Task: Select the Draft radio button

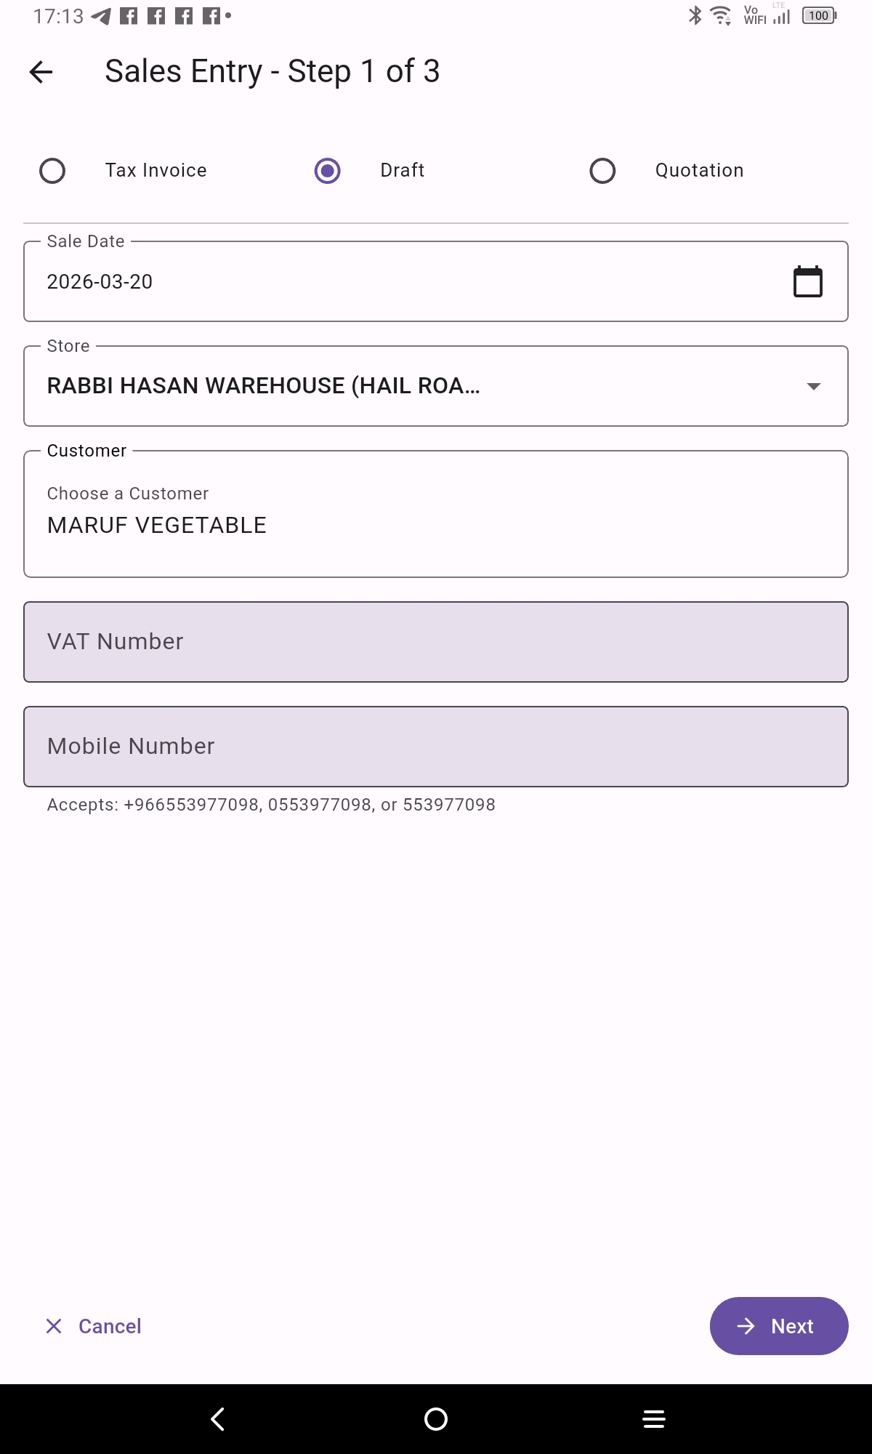Action: [328, 171]
